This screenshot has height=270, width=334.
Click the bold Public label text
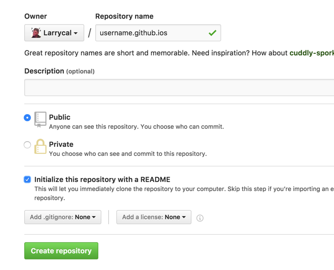[59, 117]
